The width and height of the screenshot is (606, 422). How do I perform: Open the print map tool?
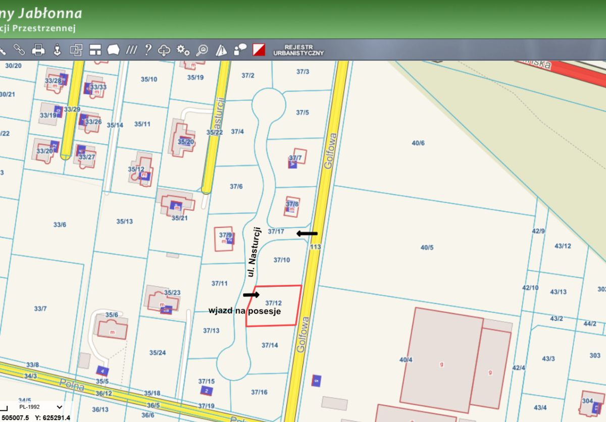[x=38, y=49]
